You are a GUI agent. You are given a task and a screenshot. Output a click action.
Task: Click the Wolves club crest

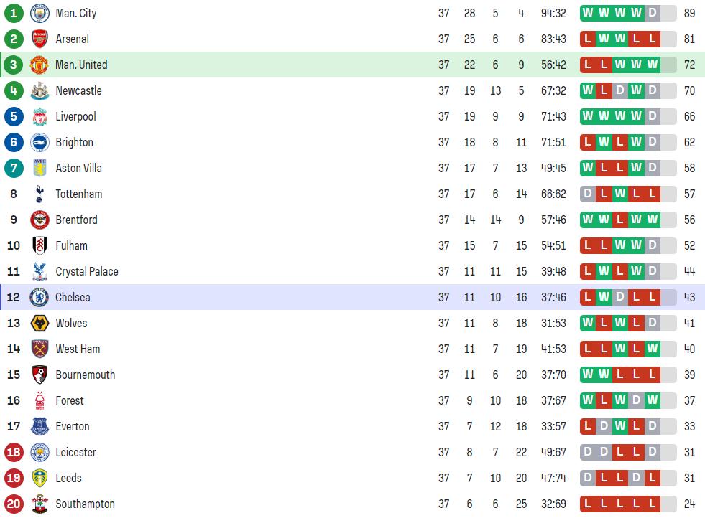tap(40, 323)
